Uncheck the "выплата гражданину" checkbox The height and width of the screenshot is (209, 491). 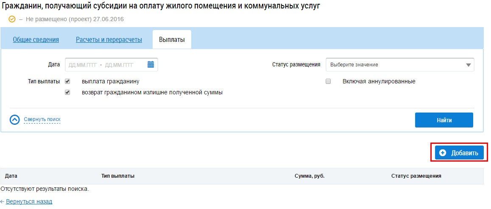(67, 81)
